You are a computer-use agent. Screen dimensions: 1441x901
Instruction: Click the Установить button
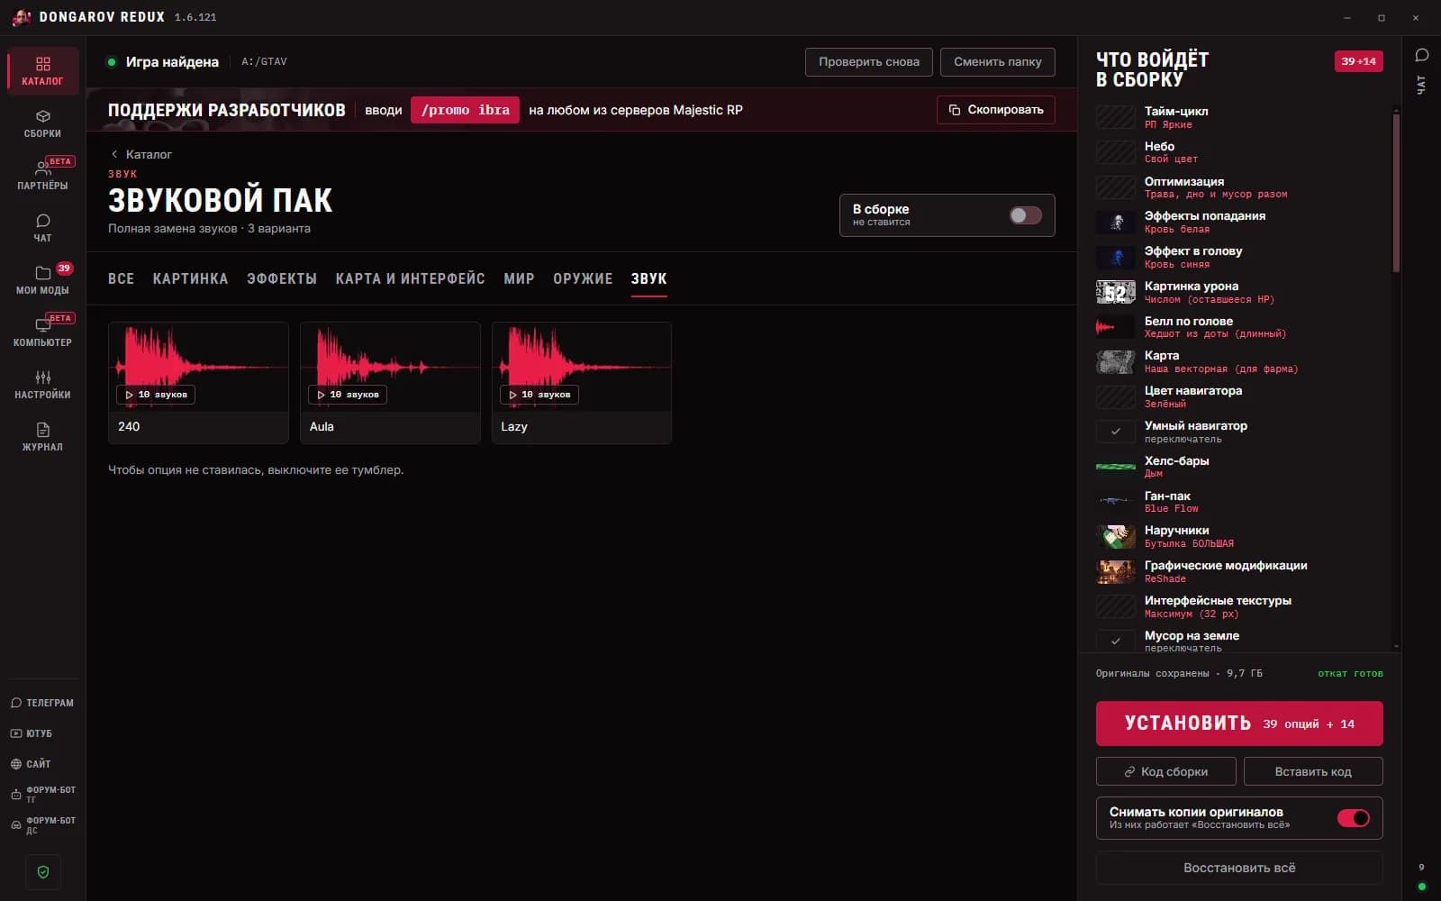[1239, 724]
